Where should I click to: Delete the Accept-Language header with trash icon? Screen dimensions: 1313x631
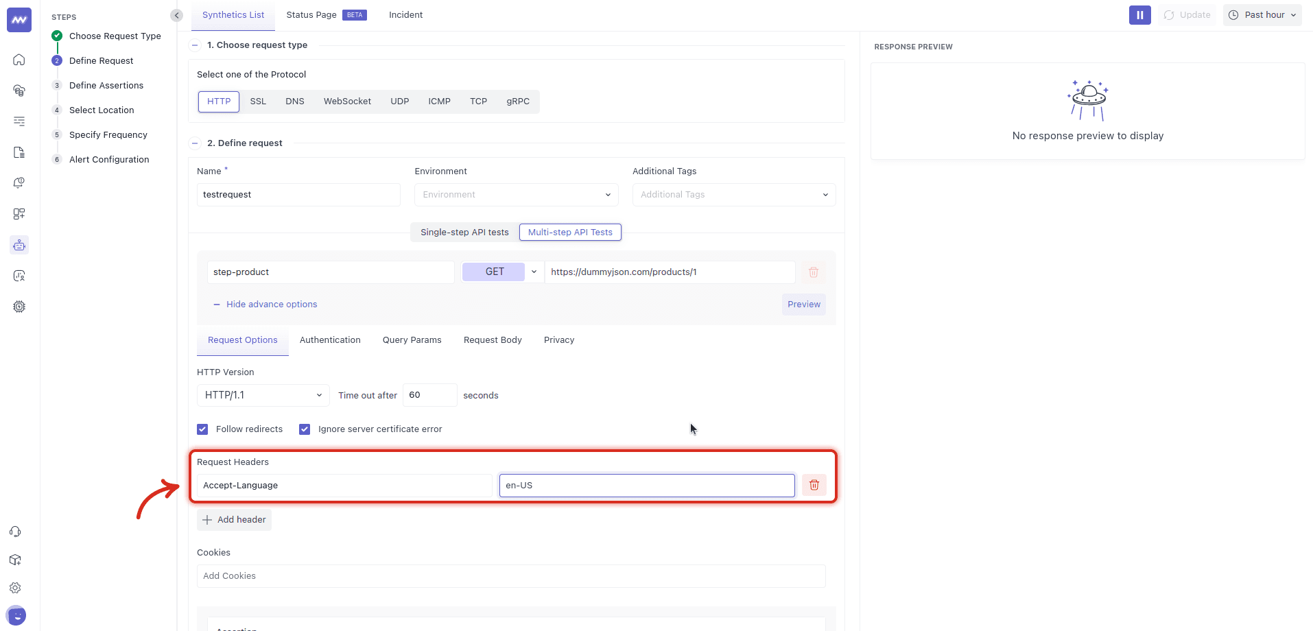tap(814, 486)
